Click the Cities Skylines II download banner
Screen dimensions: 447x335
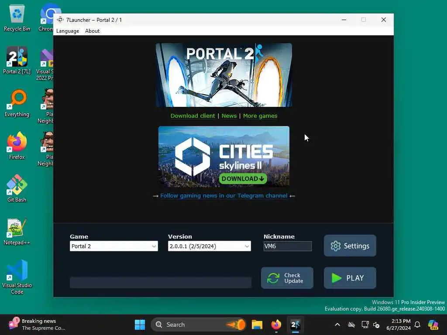pos(224,157)
